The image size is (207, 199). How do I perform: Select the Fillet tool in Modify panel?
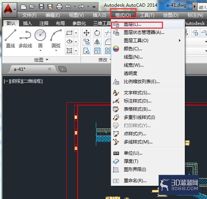(x=107, y=42)
